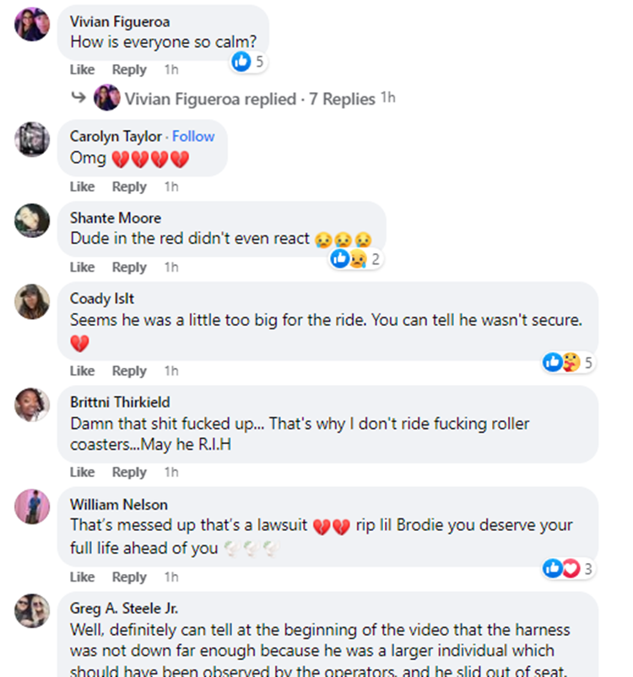This screenshot has width=633, height=677.
Task: Click the 1h timestamp on Coady Islt's comment
Action: coord(171,371)
